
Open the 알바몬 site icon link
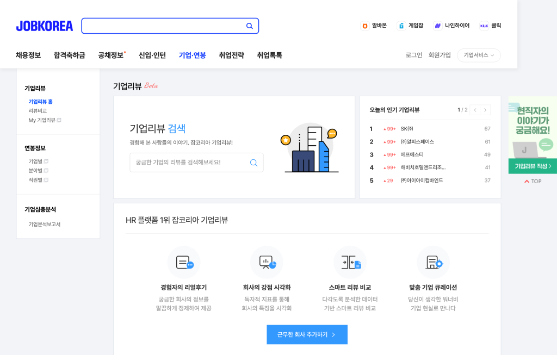[365, 26]
